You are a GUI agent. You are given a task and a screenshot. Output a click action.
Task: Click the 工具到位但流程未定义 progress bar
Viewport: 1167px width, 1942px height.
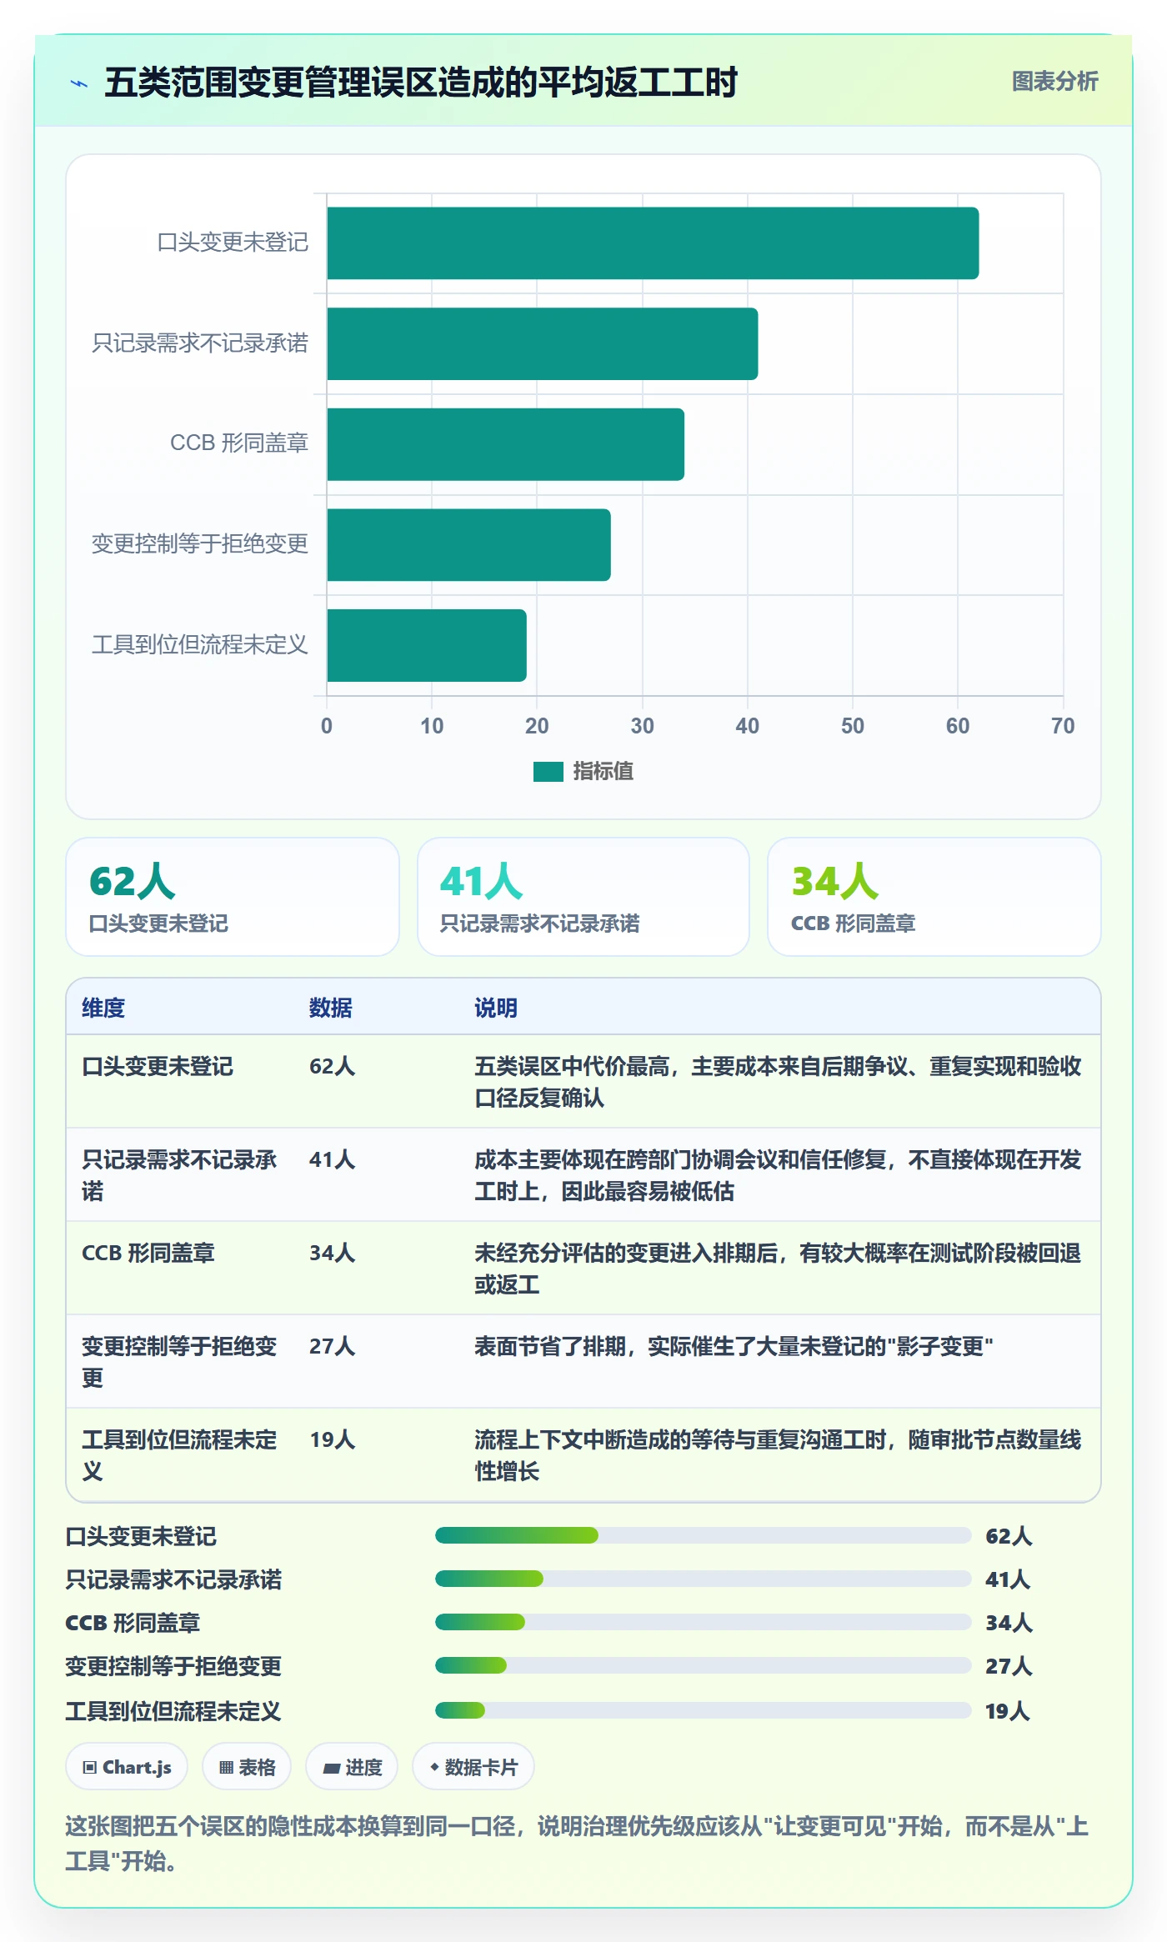(x=704, y=1710)
